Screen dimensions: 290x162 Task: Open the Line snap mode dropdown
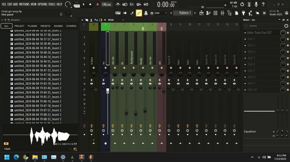tap(161, 13)
